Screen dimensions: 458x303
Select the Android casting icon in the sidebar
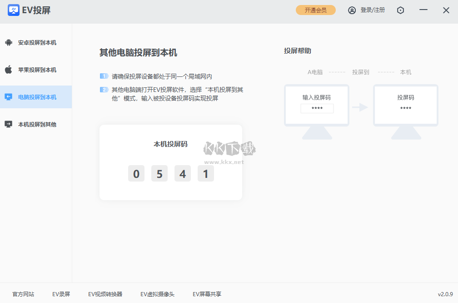click(x=10, y=42)
